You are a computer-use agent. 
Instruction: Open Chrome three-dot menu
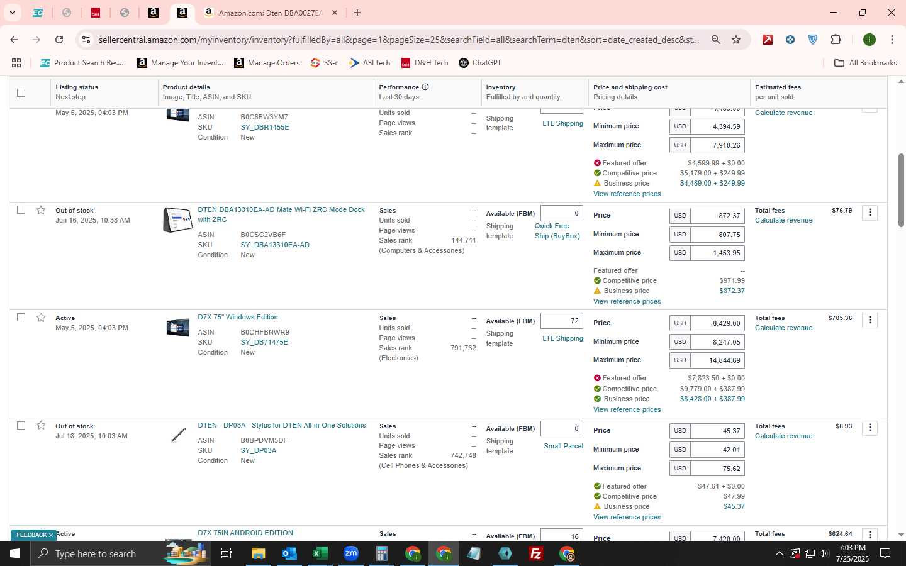(892, 40)
